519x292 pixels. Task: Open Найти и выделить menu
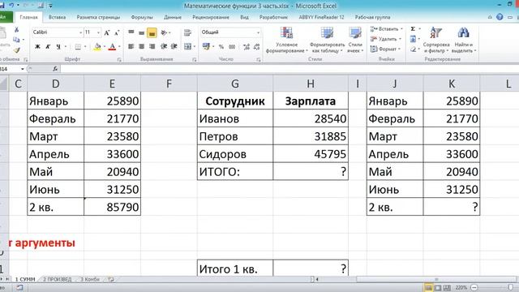[464, 40]
